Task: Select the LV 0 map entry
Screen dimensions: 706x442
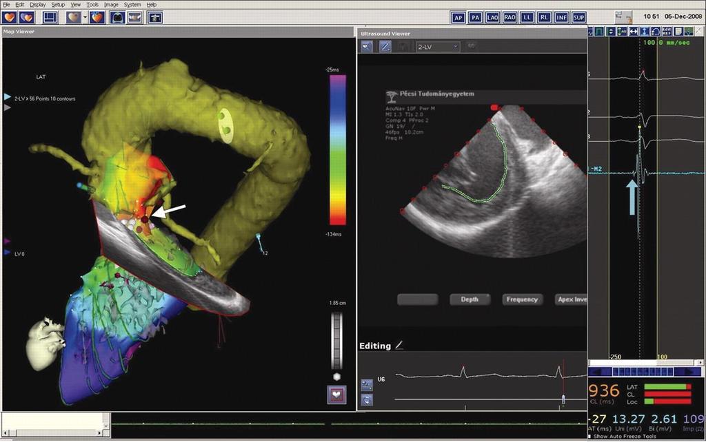Action: (19, 254)
